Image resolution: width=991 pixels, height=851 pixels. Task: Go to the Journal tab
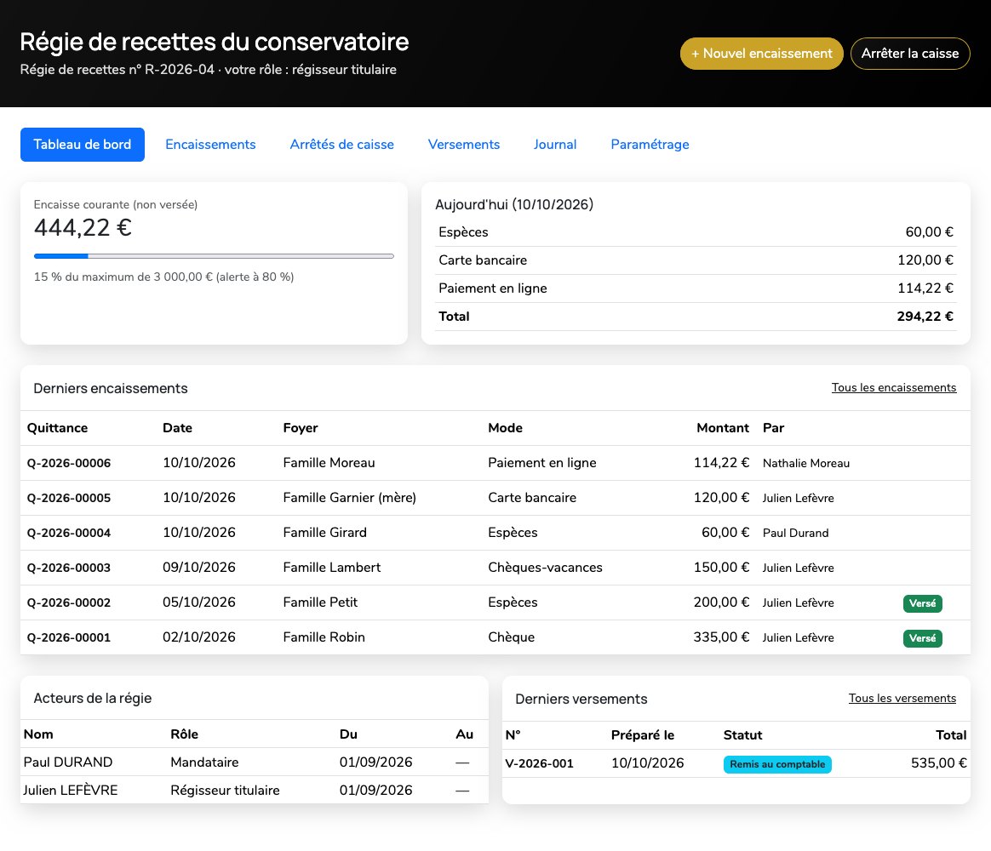coord(555,145)
